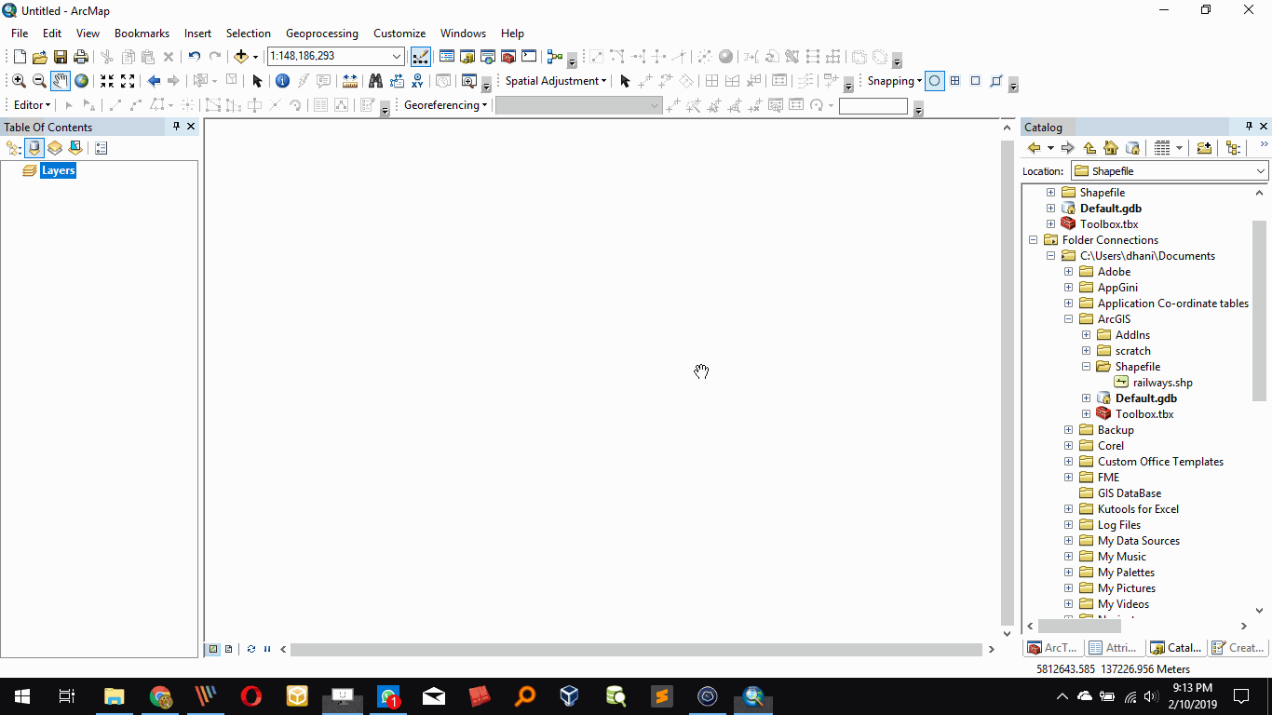The image size is (1272, 715).
Task: Open the Customize menu
Action: click(399, 33)
